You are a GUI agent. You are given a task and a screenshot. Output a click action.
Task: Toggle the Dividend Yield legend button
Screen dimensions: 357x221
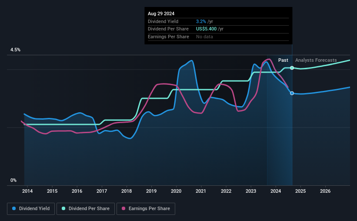[31, 209]
